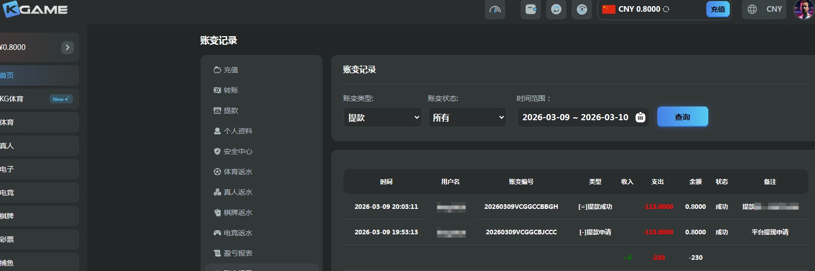Click the 平台提现申请 remark cell
815x271 pixels.
(x=770, y=232)
